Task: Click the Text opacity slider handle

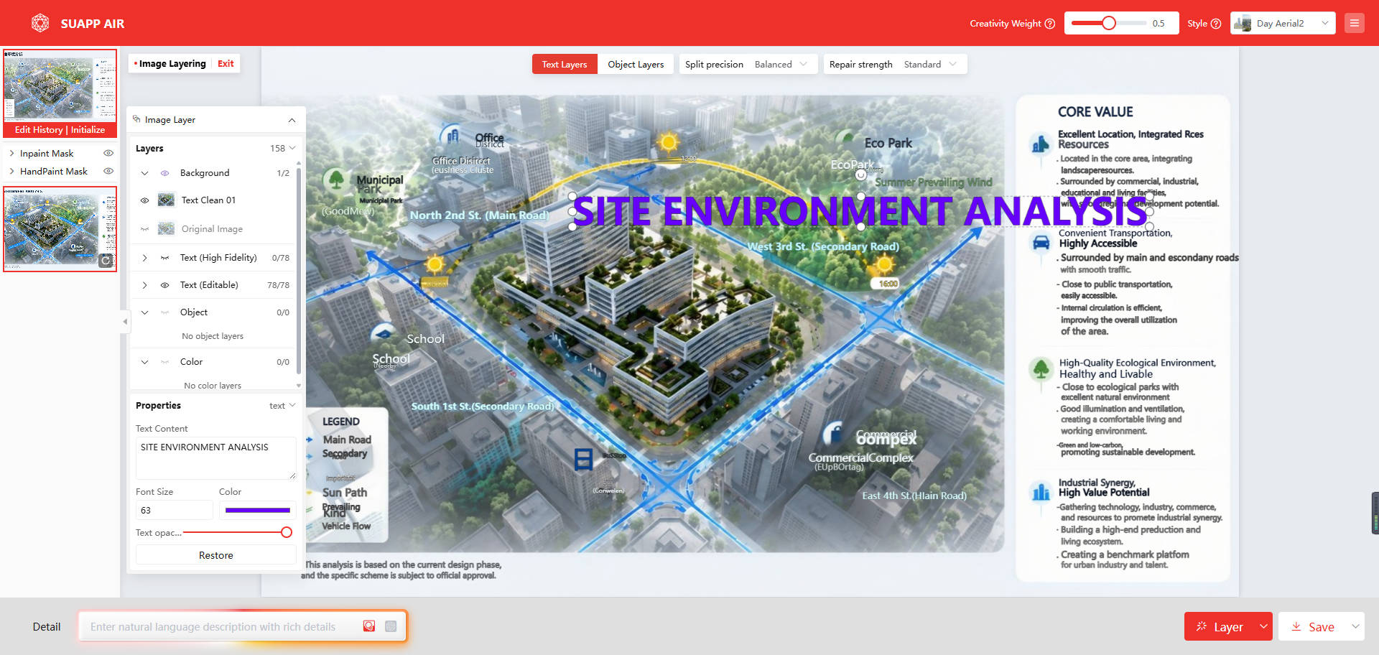Action: (287, 532)
